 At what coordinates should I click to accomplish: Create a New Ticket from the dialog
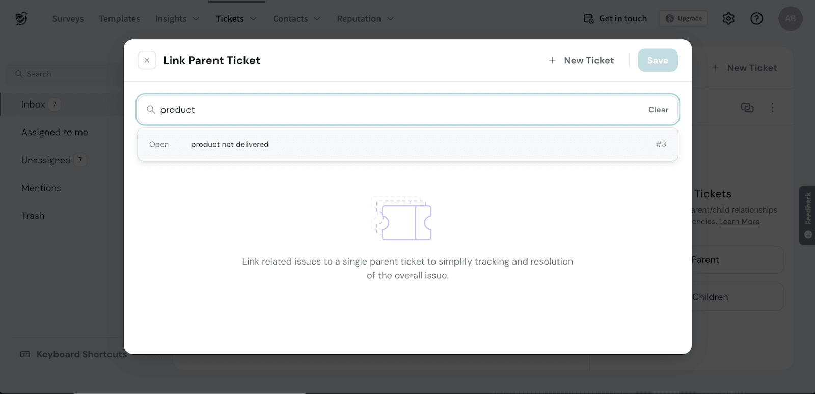click(581, 60)
